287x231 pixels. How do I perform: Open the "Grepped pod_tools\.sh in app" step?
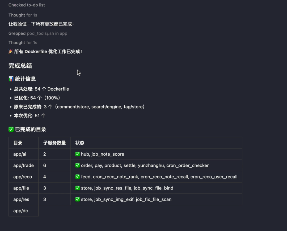38,33
